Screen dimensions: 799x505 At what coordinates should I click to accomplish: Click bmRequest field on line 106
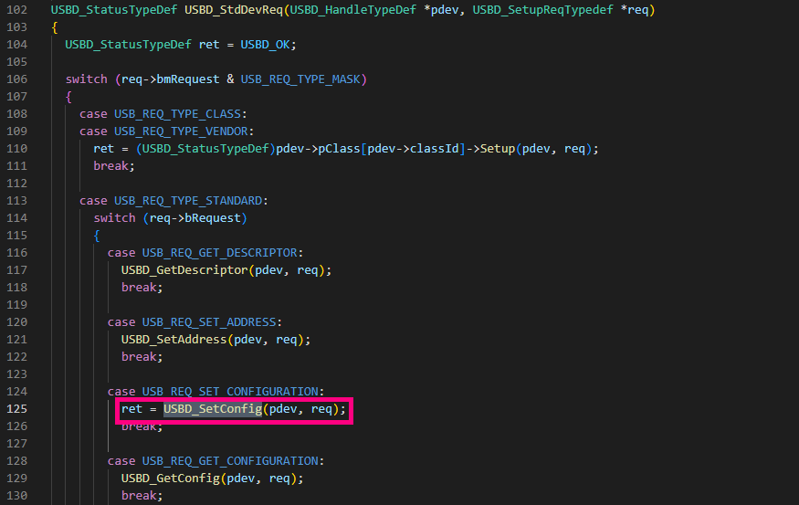pos(188,79)
